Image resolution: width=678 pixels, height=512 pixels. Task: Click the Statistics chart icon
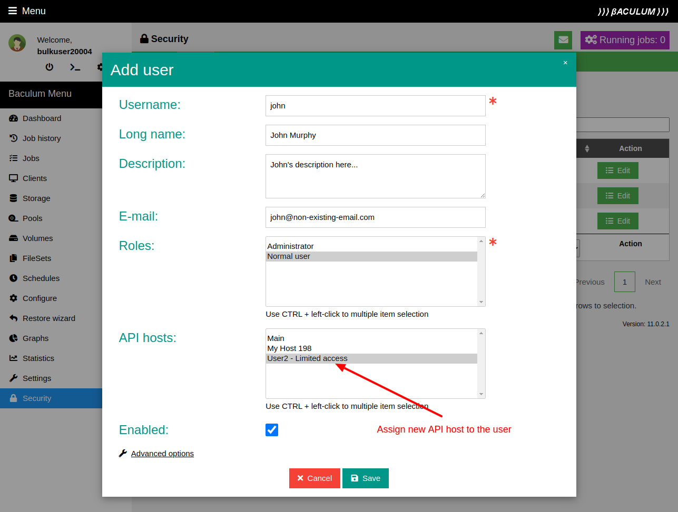point(14,358)
